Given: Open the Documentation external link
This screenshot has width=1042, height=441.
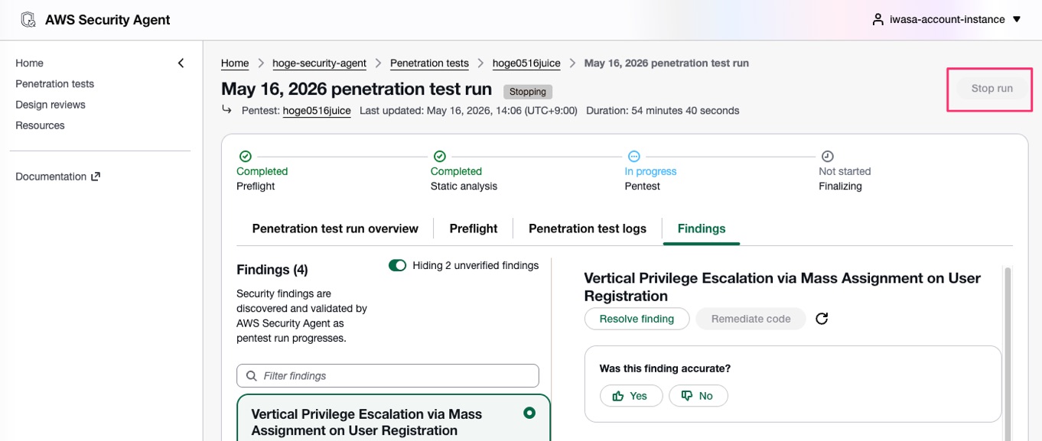Looking at the screenshot, I should tap(57, 177).
